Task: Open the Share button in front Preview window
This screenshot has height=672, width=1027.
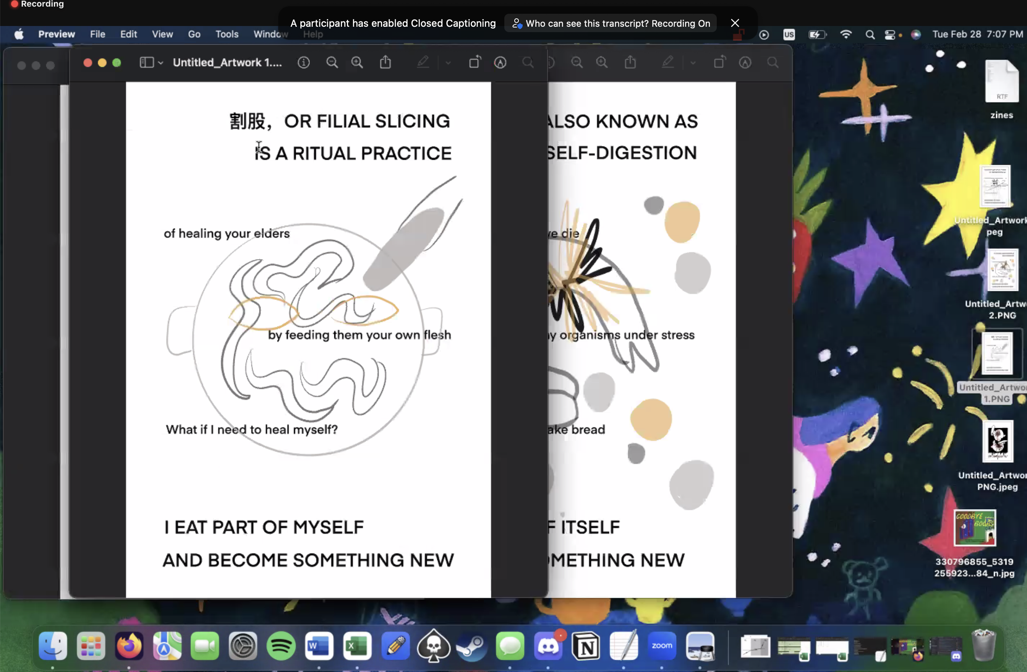Action: pyautogui.click(x=386, y=63)
